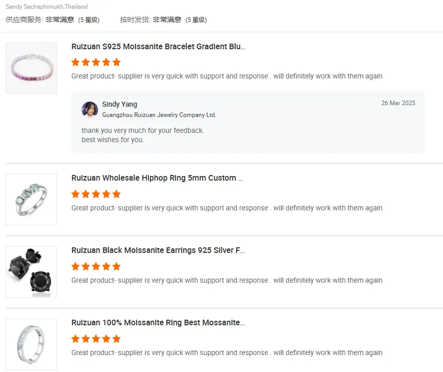This screenshot has height=372, width=443.
Task: Click the star rating under the Bracelet review
Action: [96, 62]
